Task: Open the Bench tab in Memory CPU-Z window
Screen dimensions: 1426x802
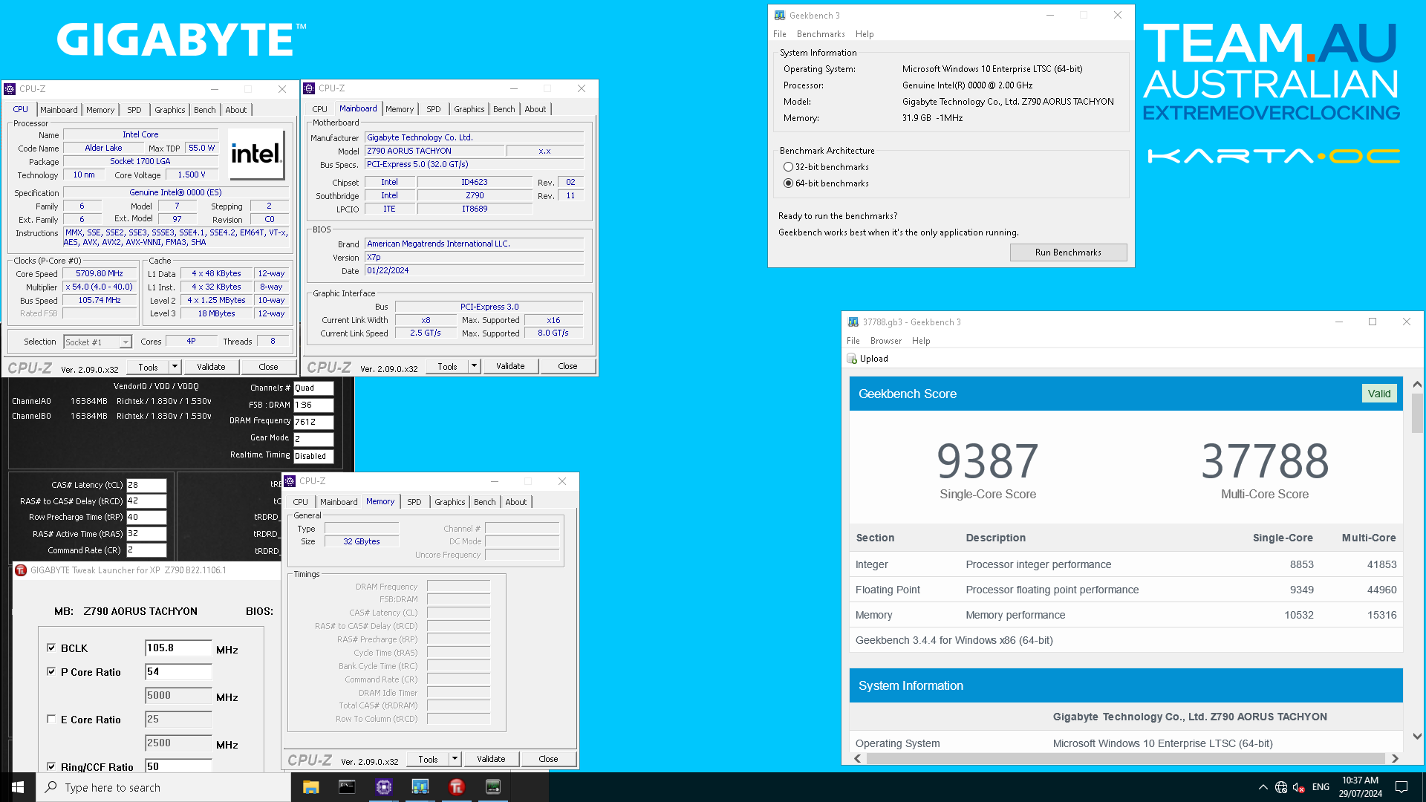Action: (485, 502)
